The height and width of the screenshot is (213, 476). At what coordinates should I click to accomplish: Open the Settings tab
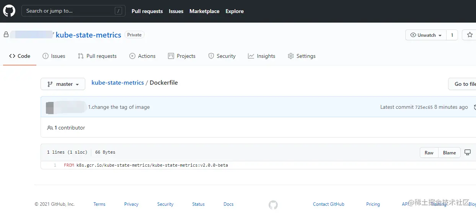tap(302, 56)
